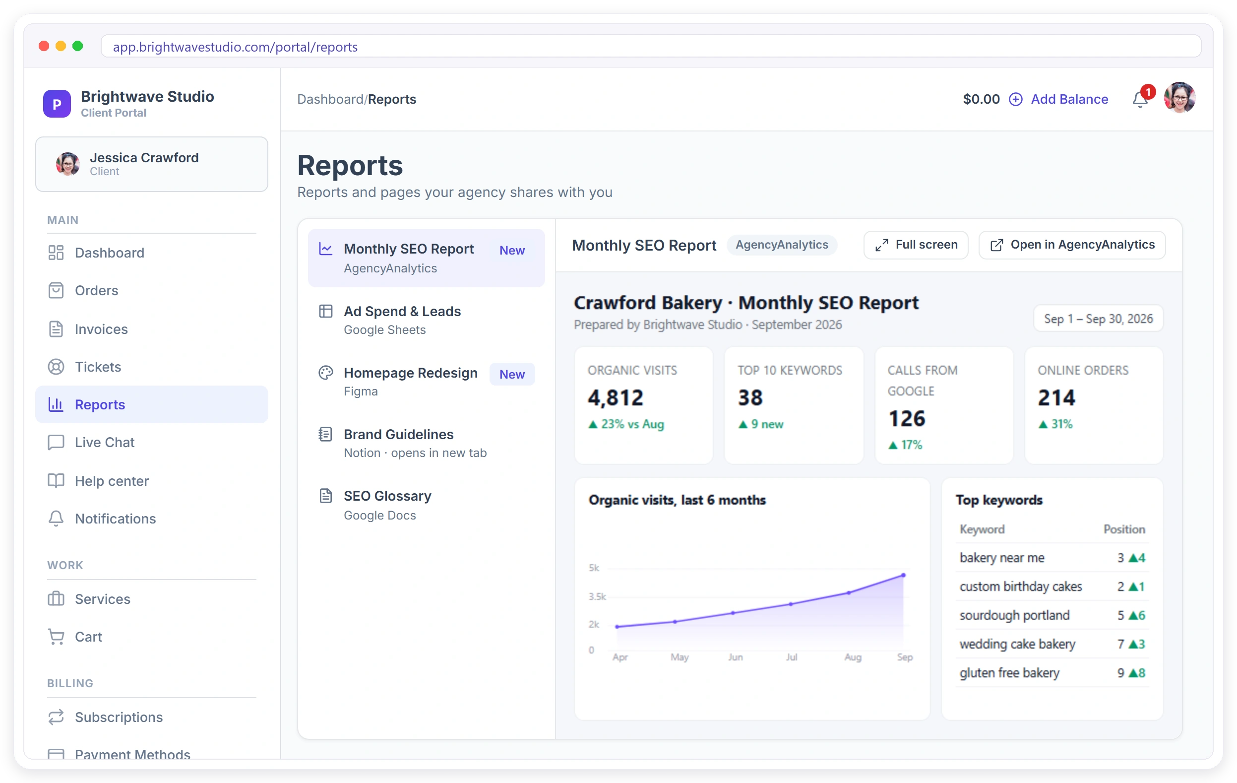Image resolution: width=1237 pixels, height=783 pixels.
Task: Open the notification bell in header
Action: (1140, 99)
